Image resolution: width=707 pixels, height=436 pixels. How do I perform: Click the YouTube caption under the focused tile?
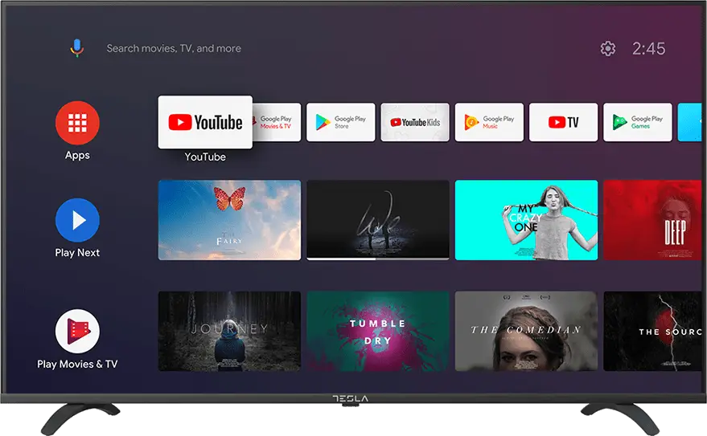coord(205,157)
